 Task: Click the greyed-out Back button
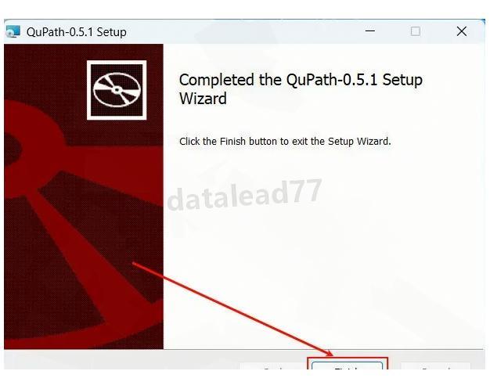[x=272, y=366]
